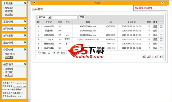This screenshot has height=102, width=172.
Task: Open 官方主页 website link
Action: [19, 83]
